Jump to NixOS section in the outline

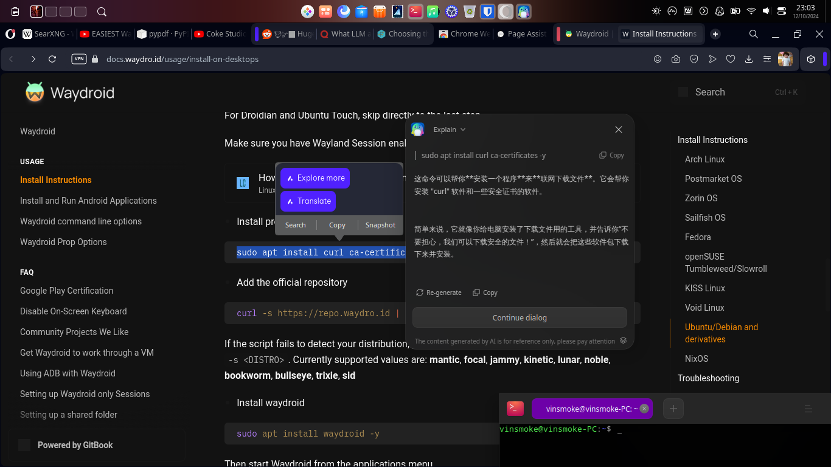(x=697, y=359)
